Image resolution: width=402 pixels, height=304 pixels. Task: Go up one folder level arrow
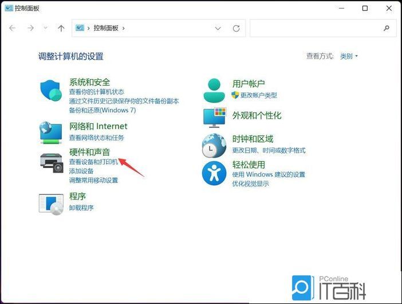tap(61, 28)
